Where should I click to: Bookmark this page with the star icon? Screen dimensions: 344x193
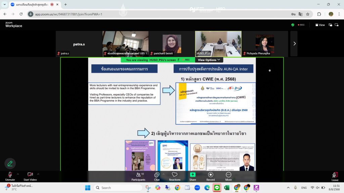pos(307,14)
